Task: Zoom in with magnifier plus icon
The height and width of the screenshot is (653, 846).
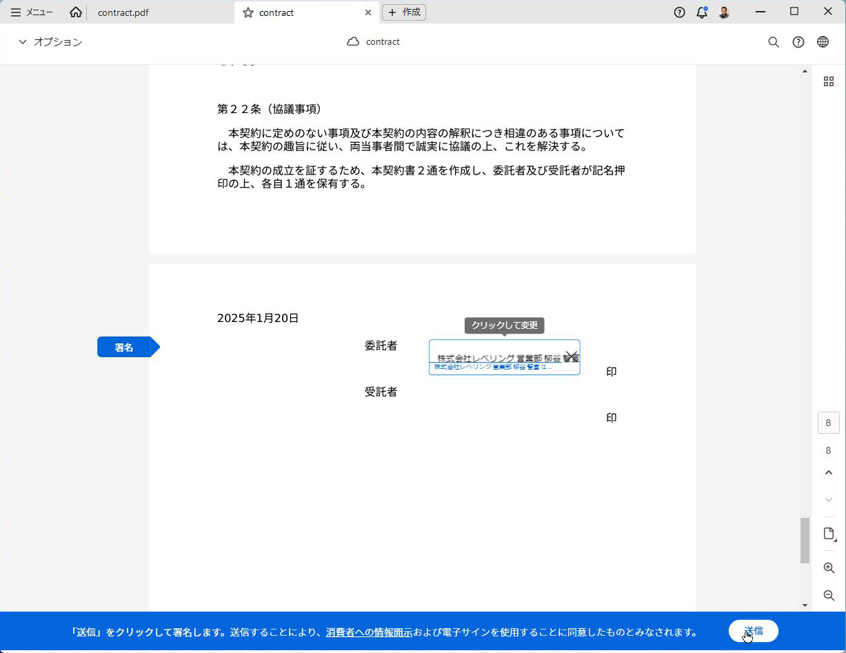Action: (829, 568)
